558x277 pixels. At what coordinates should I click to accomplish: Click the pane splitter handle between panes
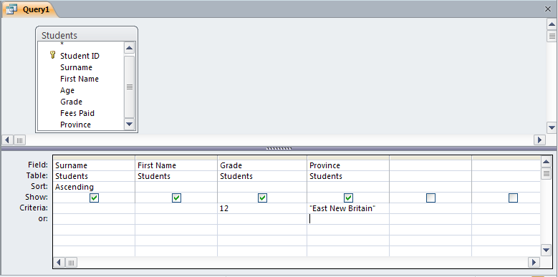tap(279, 149)
